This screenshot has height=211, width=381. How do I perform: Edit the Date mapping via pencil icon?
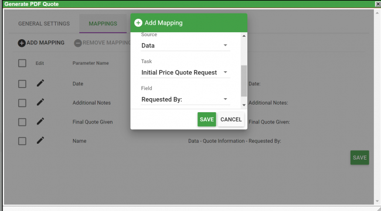pos(40,84)
